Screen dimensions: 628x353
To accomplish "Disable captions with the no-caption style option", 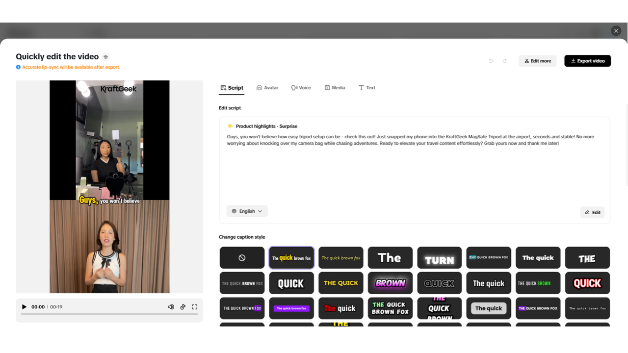I will click(x=242, y=257).
